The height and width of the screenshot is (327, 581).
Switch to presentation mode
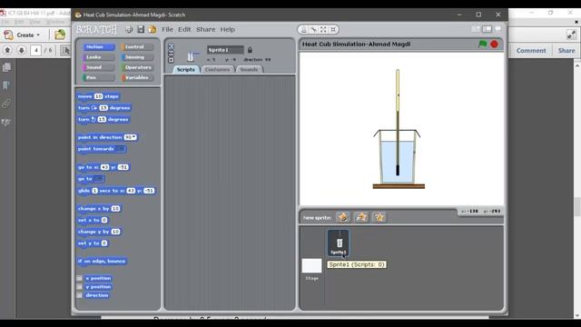click(x=498, y=29)
